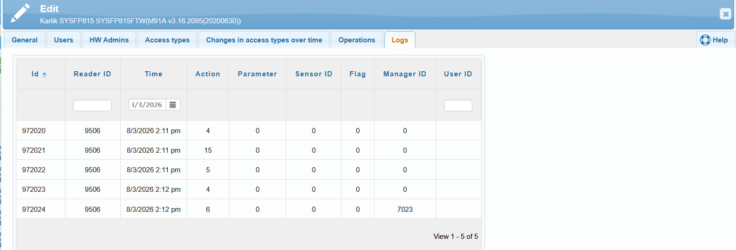Switch to the Operations tab
The image size is (736, 250).
(357, 40)
